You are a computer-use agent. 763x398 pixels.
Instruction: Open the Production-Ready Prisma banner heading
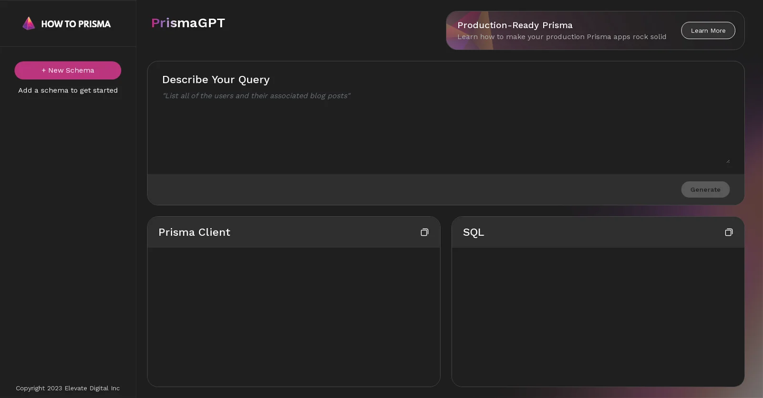pos(515,25)
